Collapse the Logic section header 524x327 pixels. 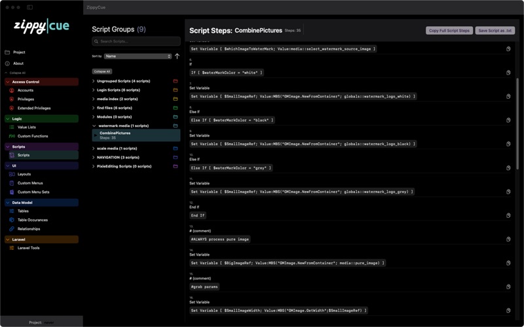tap(41, 119)
